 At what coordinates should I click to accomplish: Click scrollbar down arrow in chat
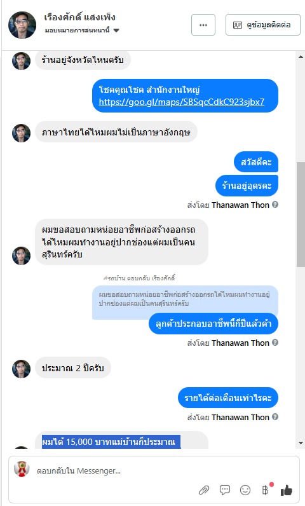tap(301, 443)
